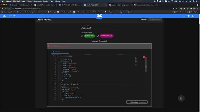Click the notification bell icon in the NocoDB header

pyautogui.click(x=189, y=16)
